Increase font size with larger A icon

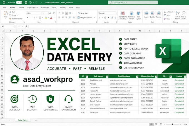point(50,13)
